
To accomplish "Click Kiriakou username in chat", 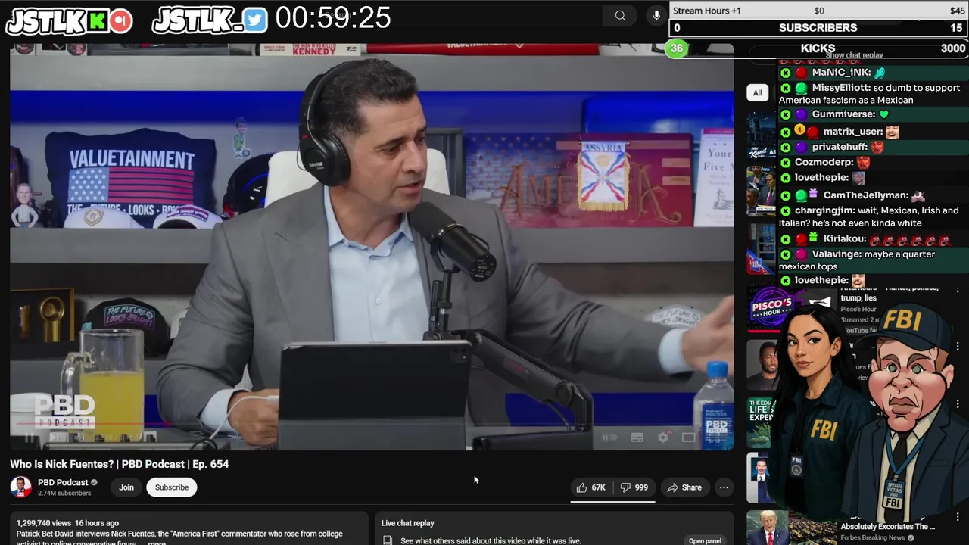I will tap(844, 239).
